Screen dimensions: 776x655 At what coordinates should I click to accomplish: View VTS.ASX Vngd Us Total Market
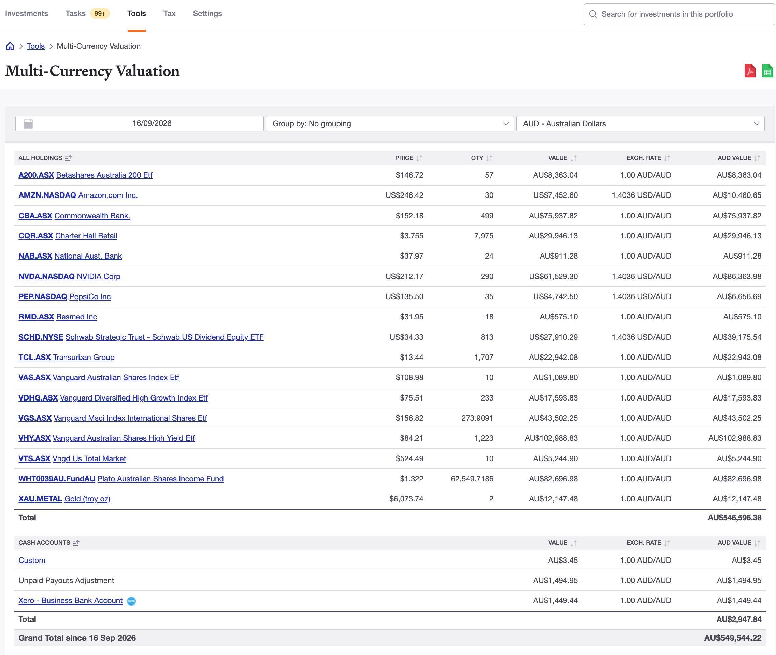72,458
